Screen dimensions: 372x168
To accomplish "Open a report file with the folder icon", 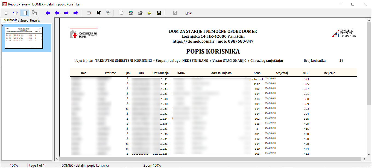I will tap(149, 13).
